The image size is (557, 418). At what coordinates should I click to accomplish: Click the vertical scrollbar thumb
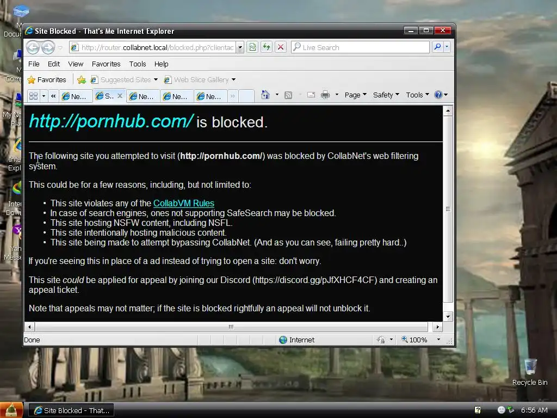pyautogui.click(x=448, y=209)
